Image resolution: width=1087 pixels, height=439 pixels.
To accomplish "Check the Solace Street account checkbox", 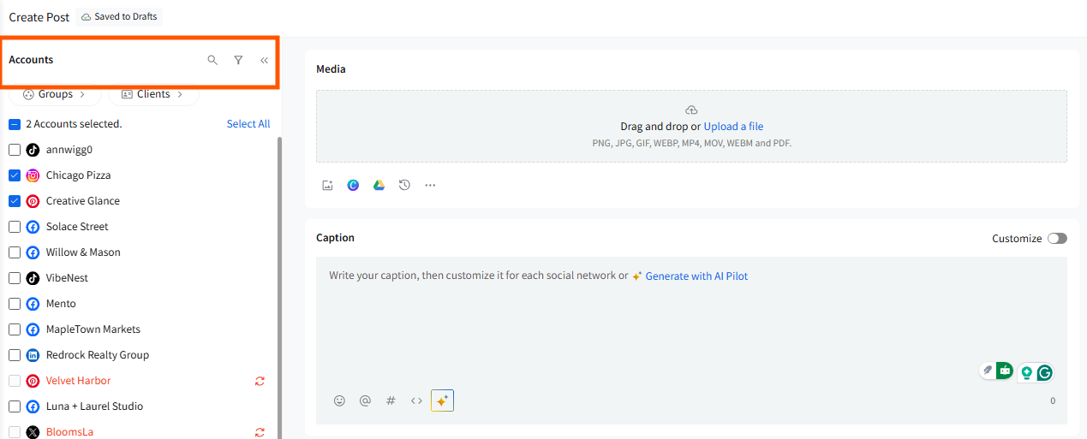I will [15, 227].
